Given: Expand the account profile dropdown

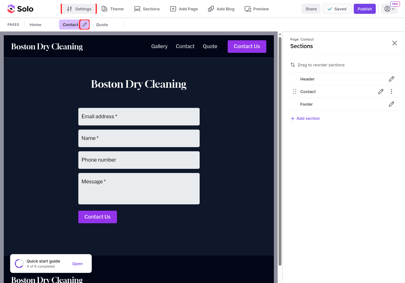Looking at the screenshot, I should tap(389, 9).
